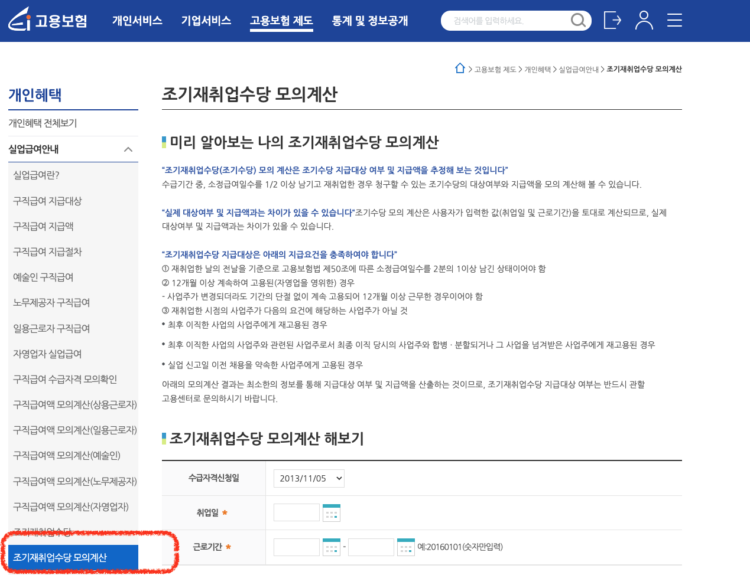
Task: Collapse the 실업급여안내 sidebar section
Action: tap(128, 149)
